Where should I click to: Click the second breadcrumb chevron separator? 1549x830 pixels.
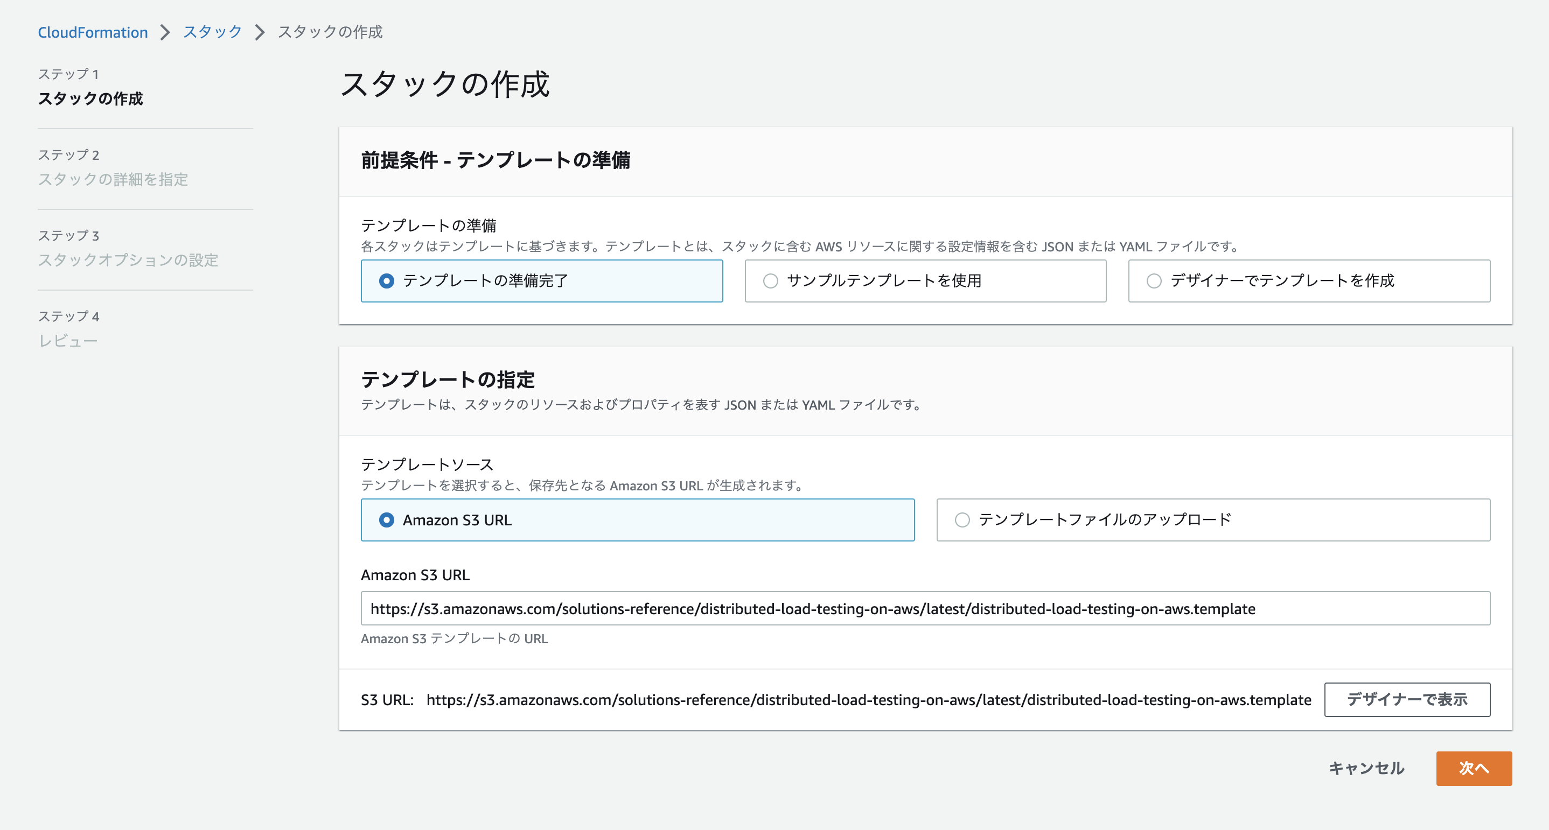pos(259,32)
